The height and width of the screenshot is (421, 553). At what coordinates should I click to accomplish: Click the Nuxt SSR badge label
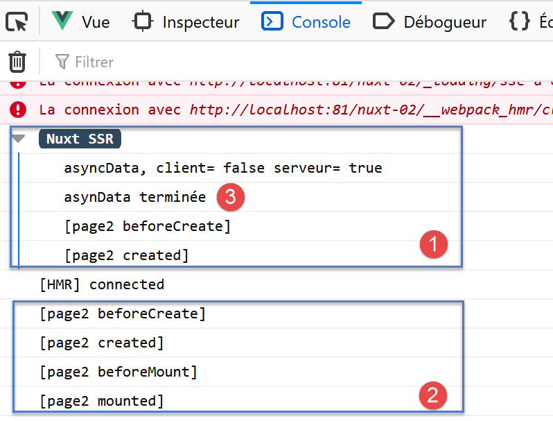pos(80,139)
